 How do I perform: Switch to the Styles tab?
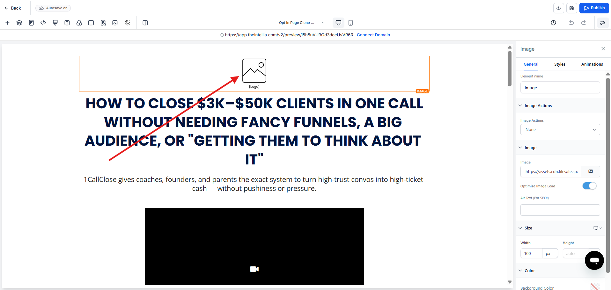click(559, 64)
